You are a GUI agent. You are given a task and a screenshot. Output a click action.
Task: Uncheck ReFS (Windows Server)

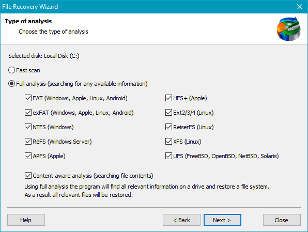pyautogui.click(x=28, y=142)
